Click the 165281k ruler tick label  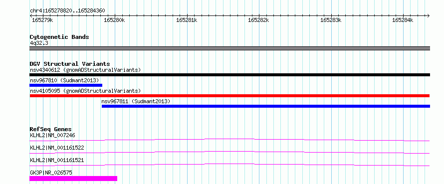[187, 20]
